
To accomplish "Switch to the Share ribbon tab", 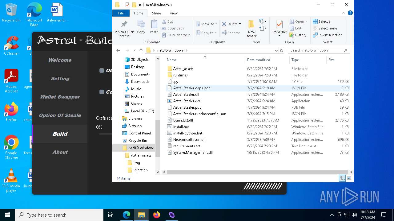I will [156, 13].
